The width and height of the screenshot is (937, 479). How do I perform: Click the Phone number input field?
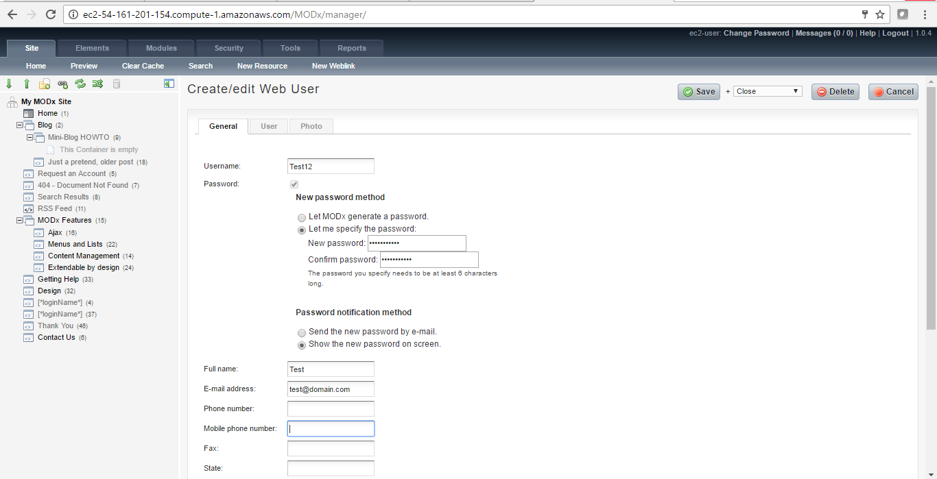click(331, 409)
